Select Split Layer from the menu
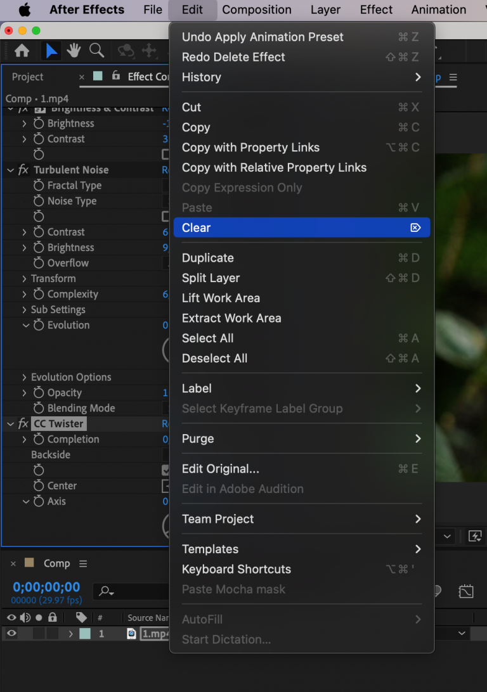The height and width of the screenshot is (692, 487). (x=211, y=278)
